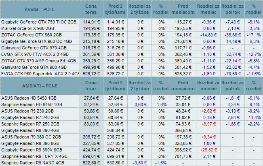The image size is (263, 166).
Task: Click 'Gigabyte Radeon R9 290 4GB' product name
Action: coord(30,130)
